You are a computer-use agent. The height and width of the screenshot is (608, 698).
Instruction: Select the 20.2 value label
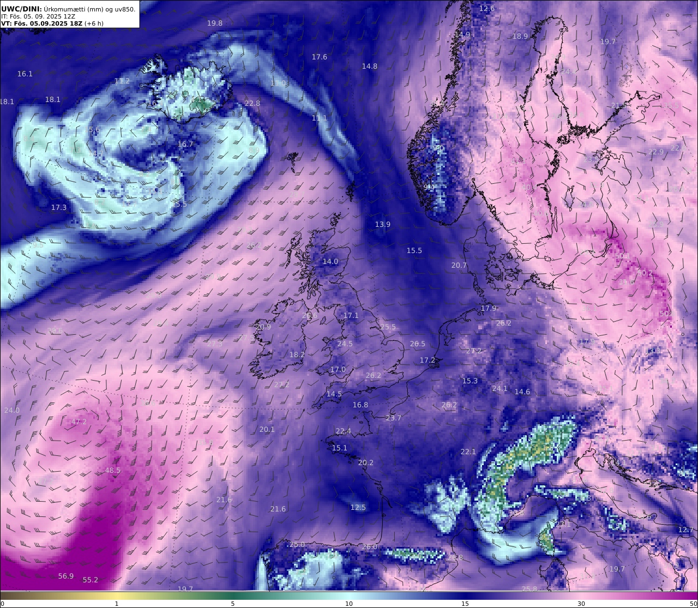[x=366, y=463]
